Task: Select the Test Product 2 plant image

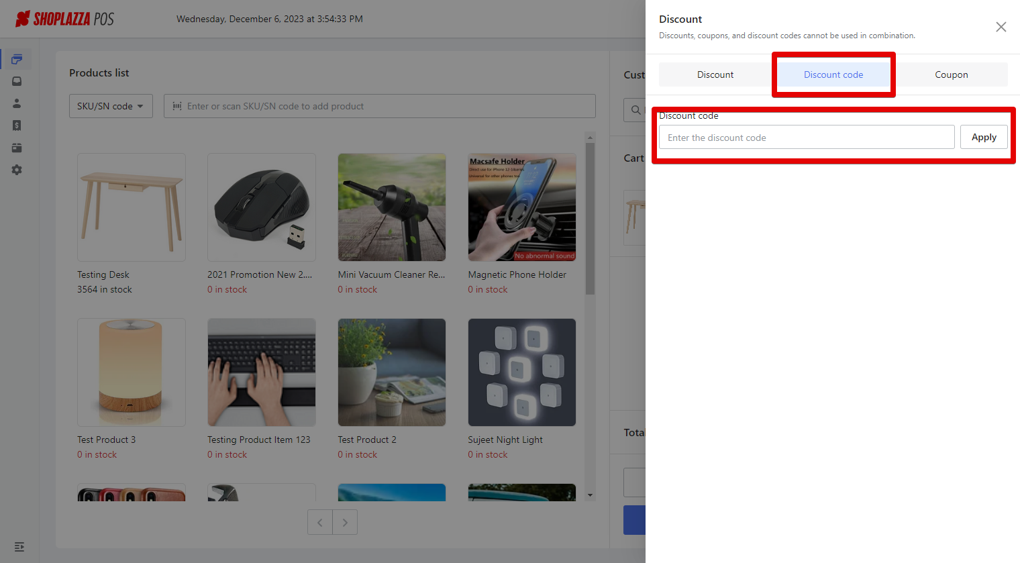Action: click(392, 372)
